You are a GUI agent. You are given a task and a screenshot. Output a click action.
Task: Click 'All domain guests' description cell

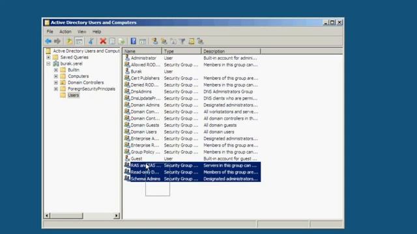pyautogui.click(x=220, y=125)
